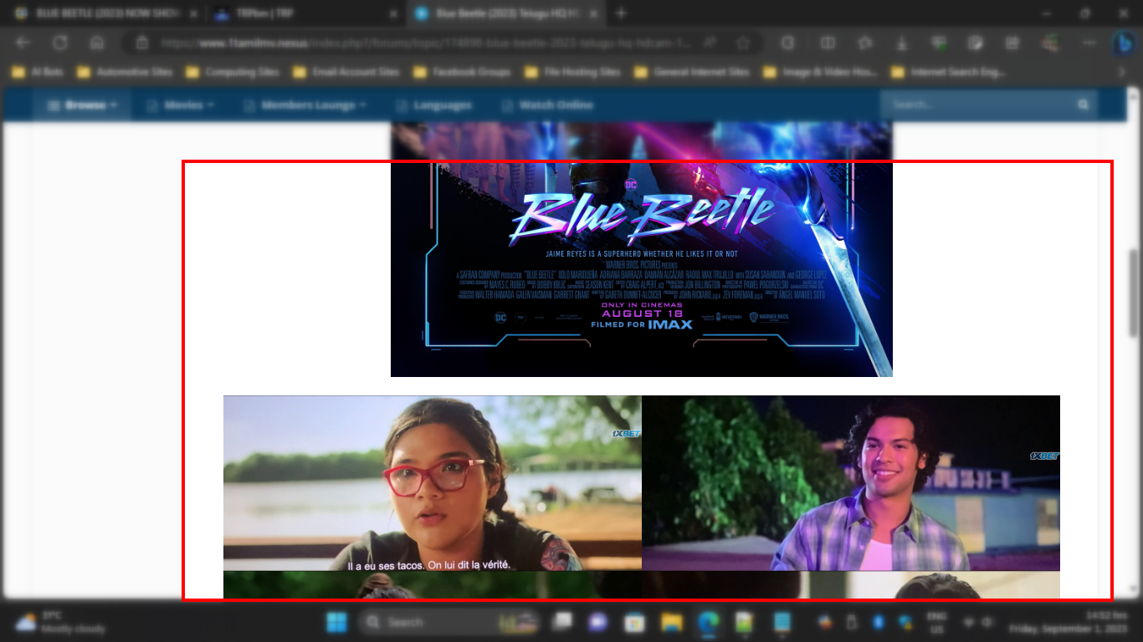Switch to the BLUE BEETLE (2023) NOW SHOWING tab
1143x642 pixels.
point(103,13)
